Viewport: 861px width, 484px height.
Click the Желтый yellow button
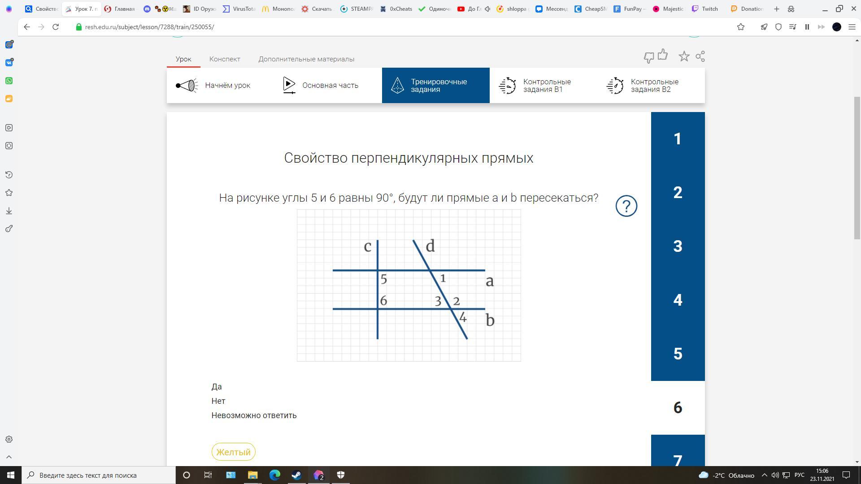point(233,452)
